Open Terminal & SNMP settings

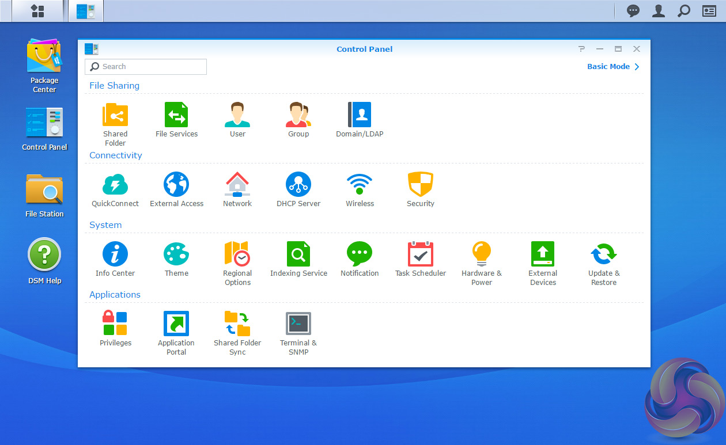click(x=298, y=333)
